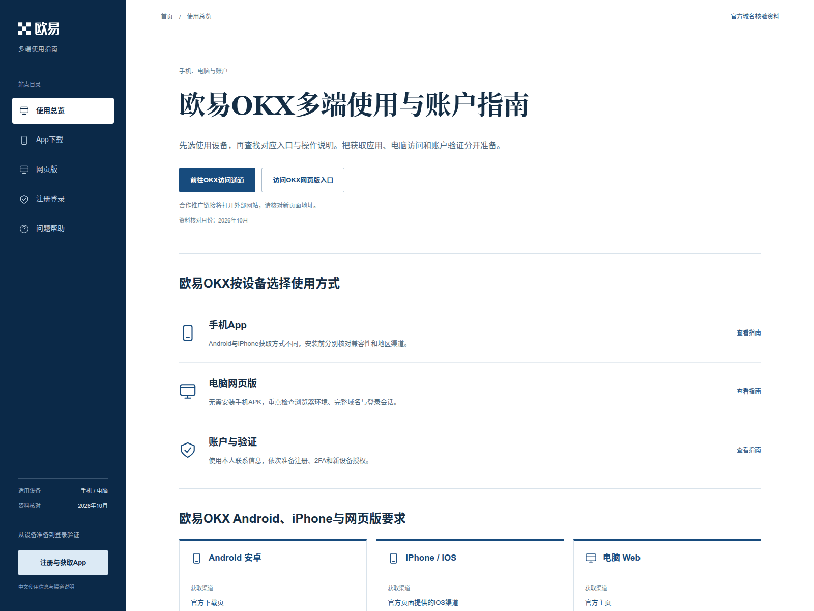Click the monitor icon beside 使用总览
814x611 pixels.
click(24, 111)
